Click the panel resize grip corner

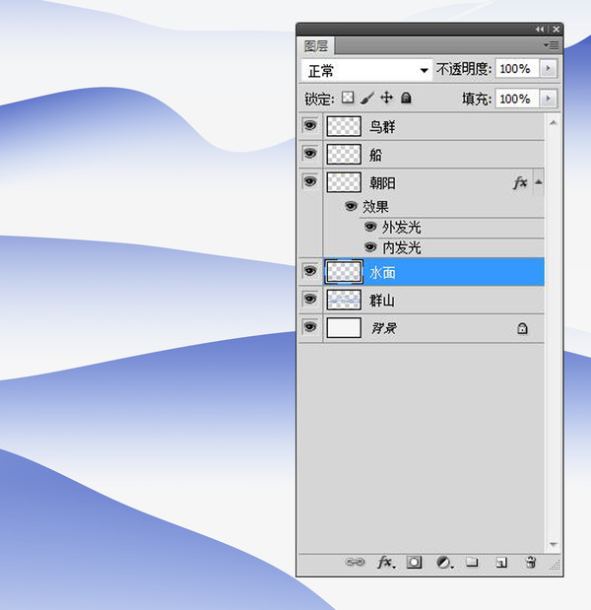tap(555, 565)
